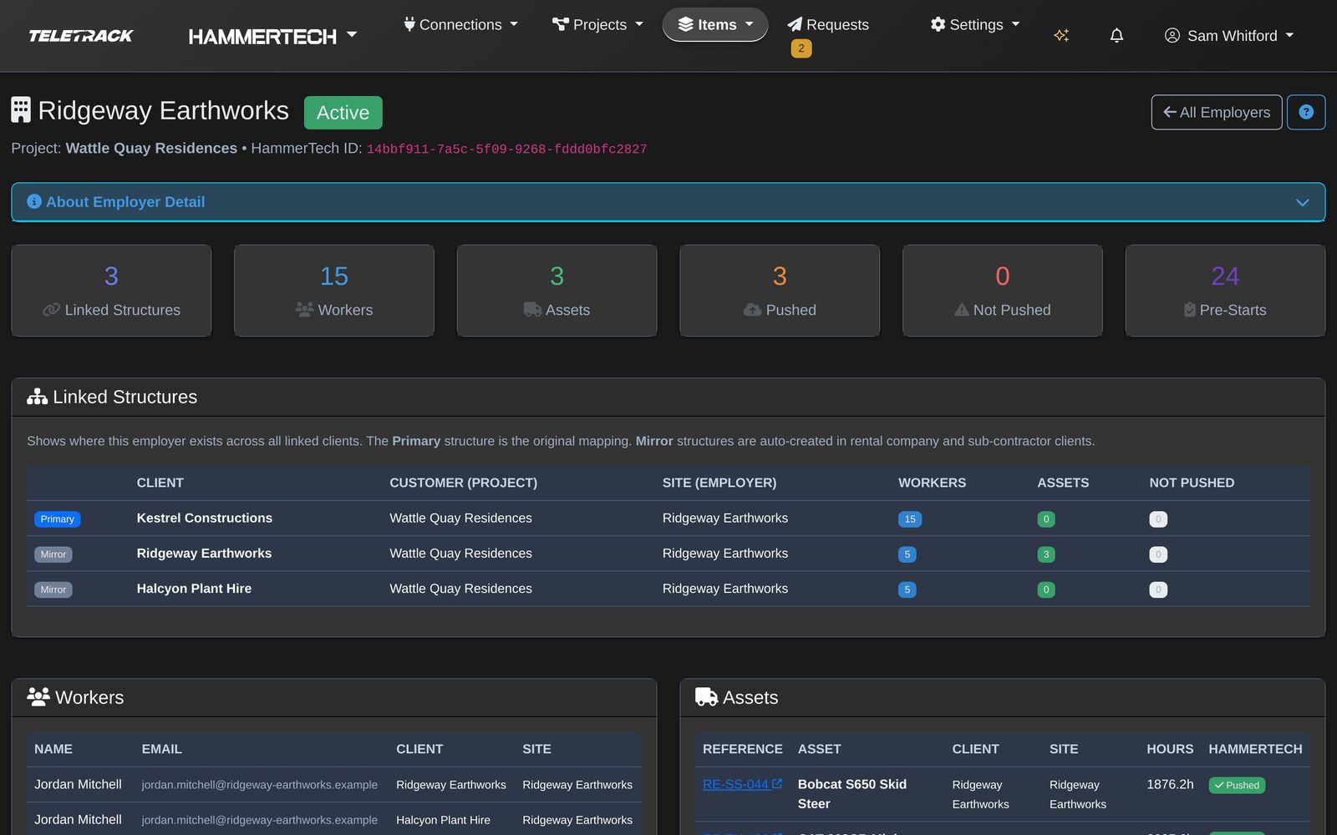Click the cloud upload Pushed icon
This screenshot has height=835, width=1337.
pos(752,310)
